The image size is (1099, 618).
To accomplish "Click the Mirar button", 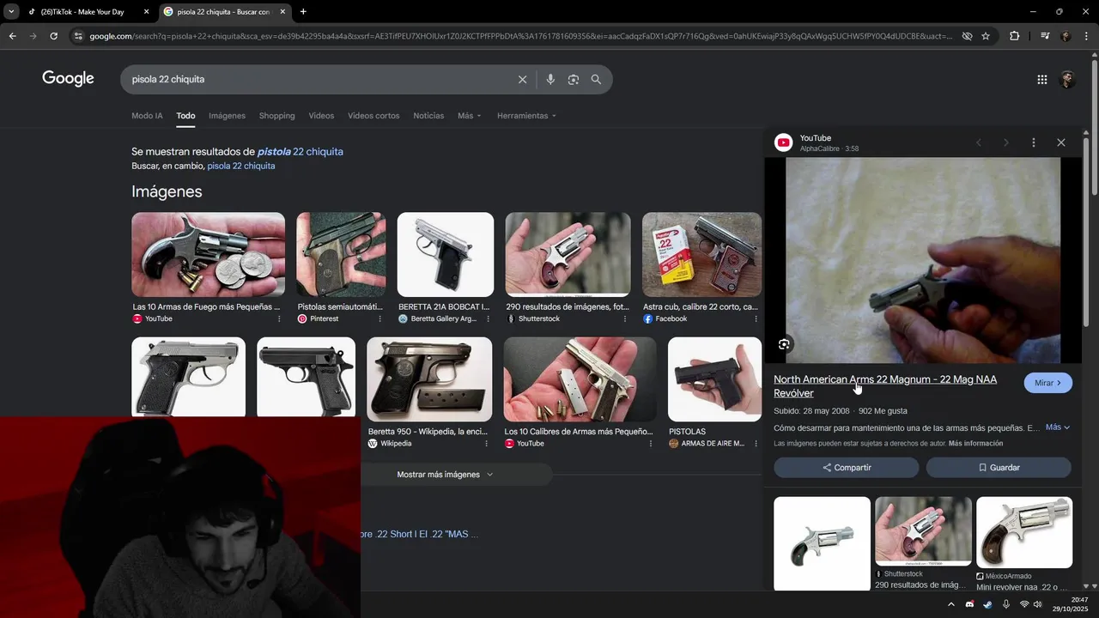I will tap(1048, 383).
